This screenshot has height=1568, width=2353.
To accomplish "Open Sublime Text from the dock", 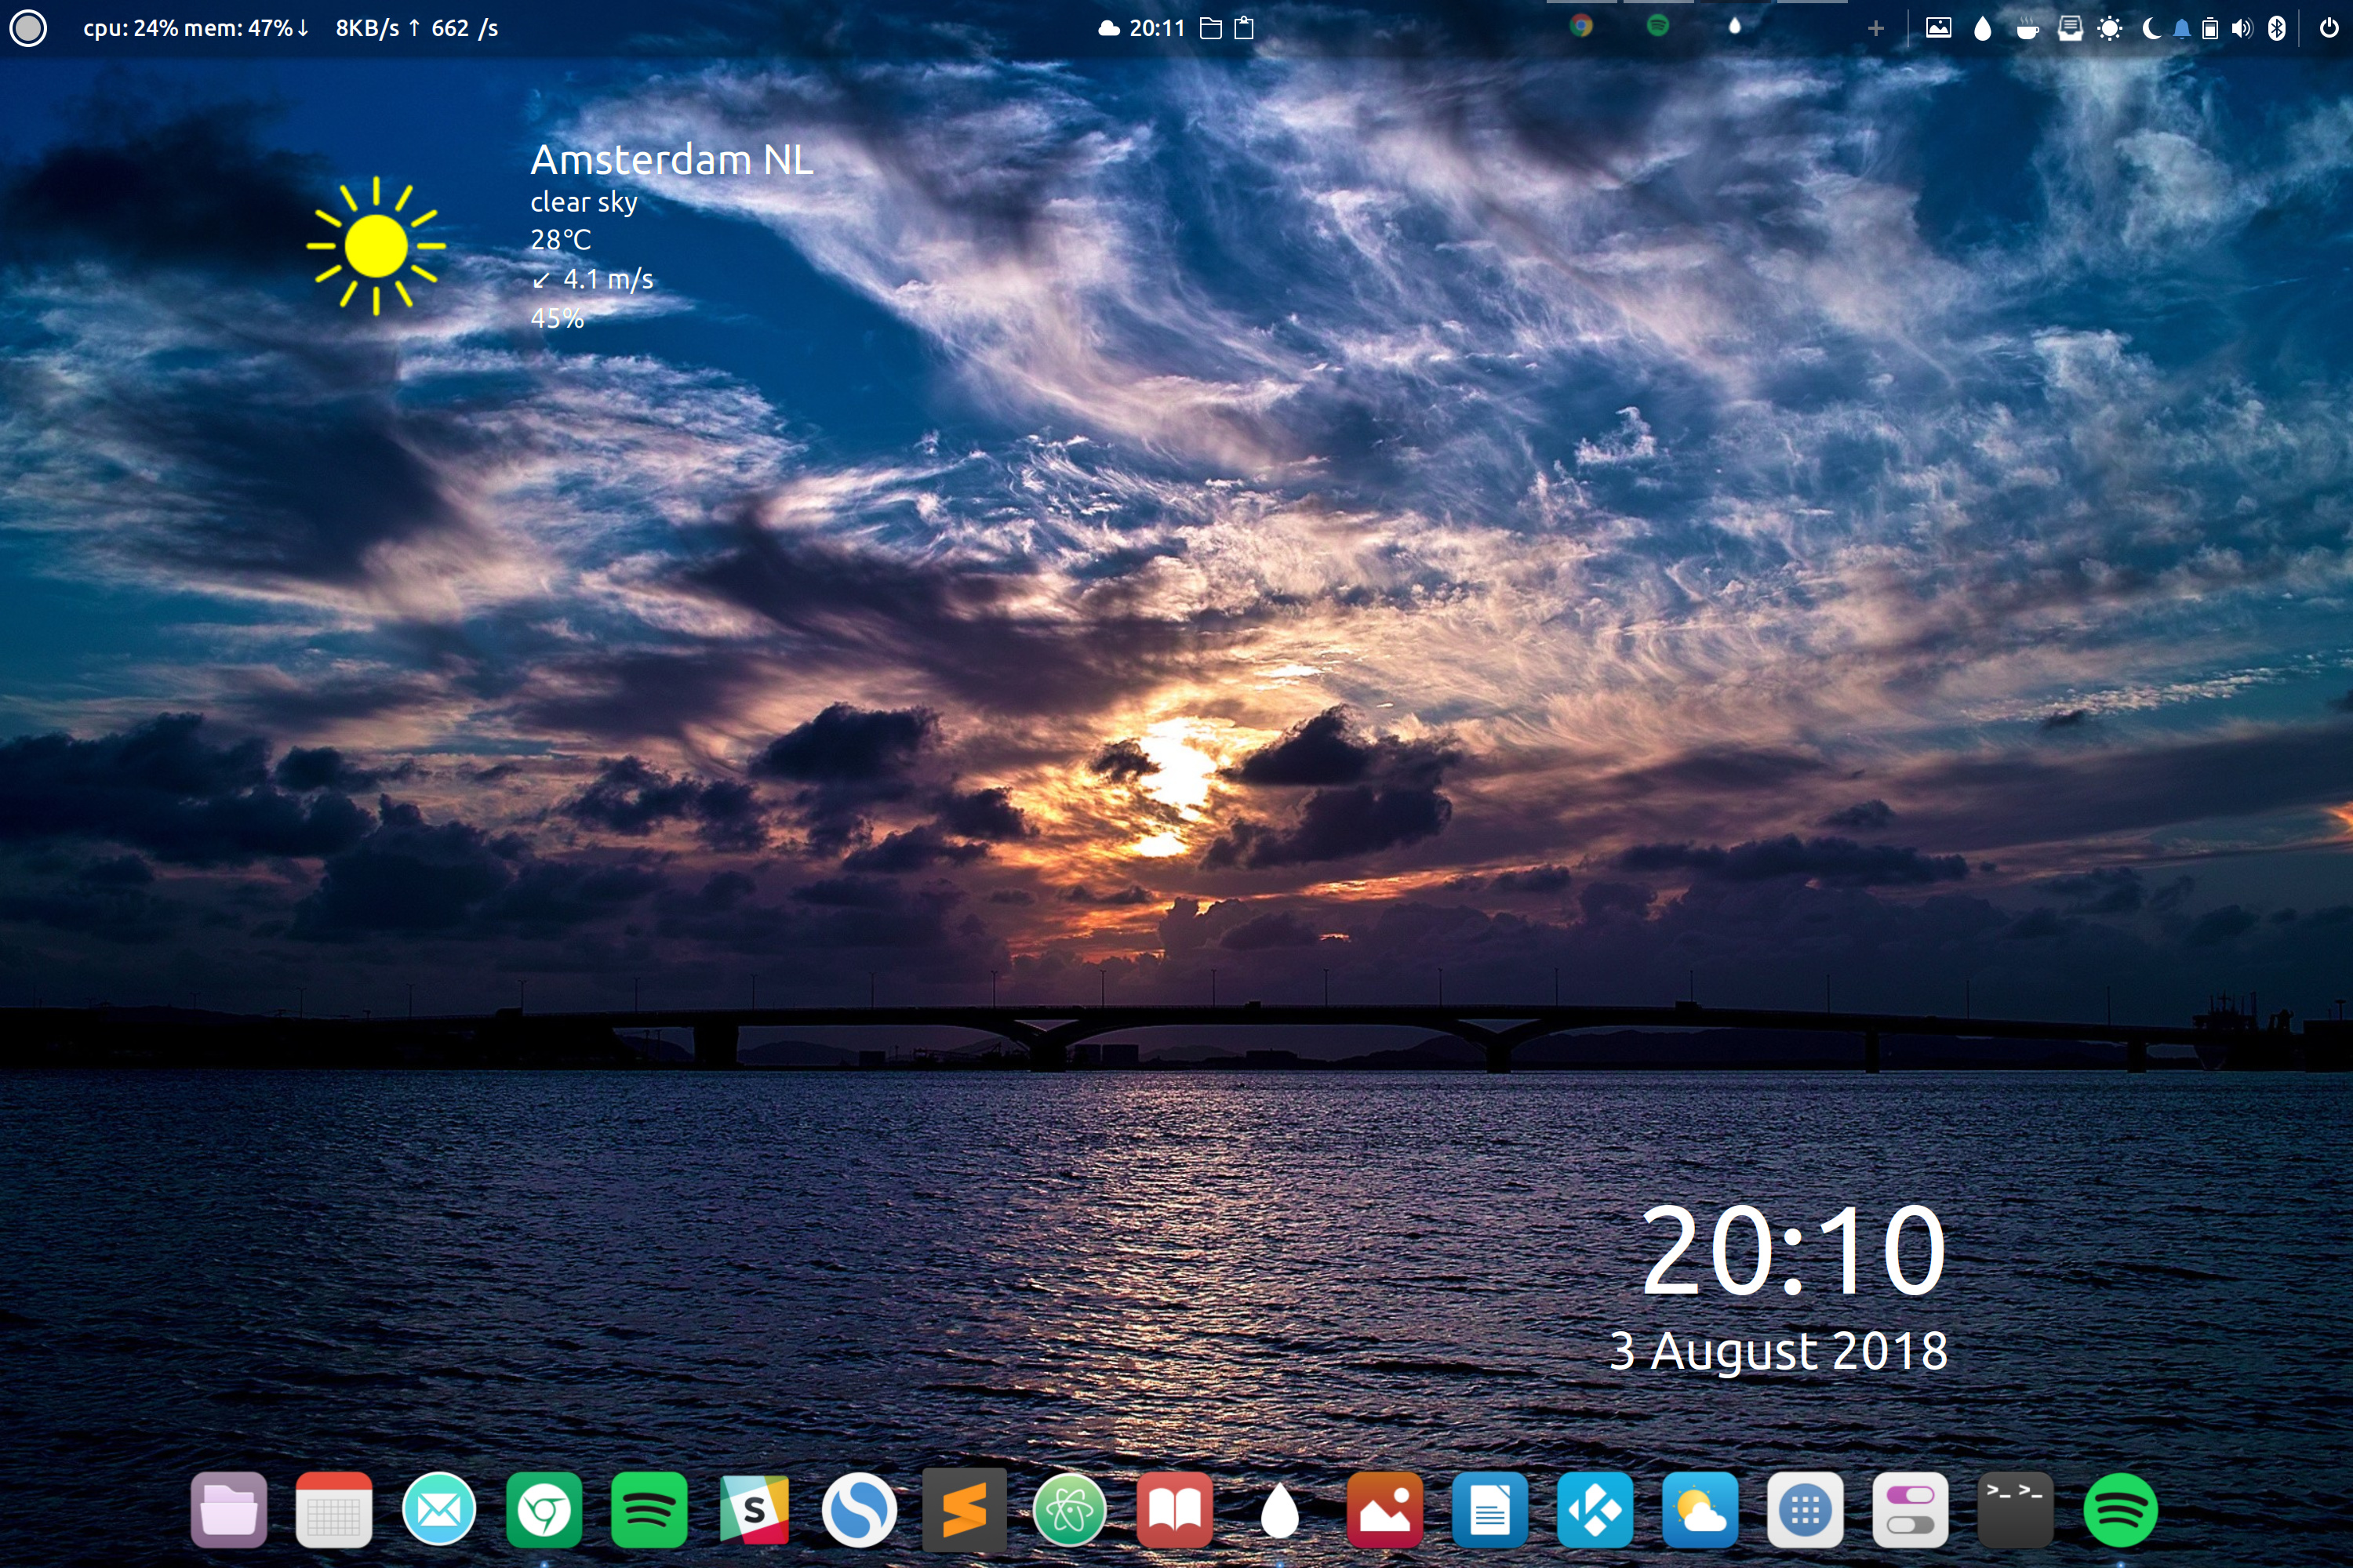I will [x=963, y=1510].
